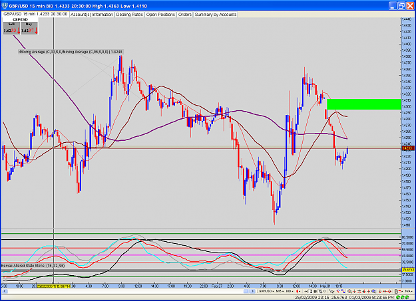Click the chart scroll left arrow
The width and height of the screenshot is (416, 301).
click(x=4, y=291)
